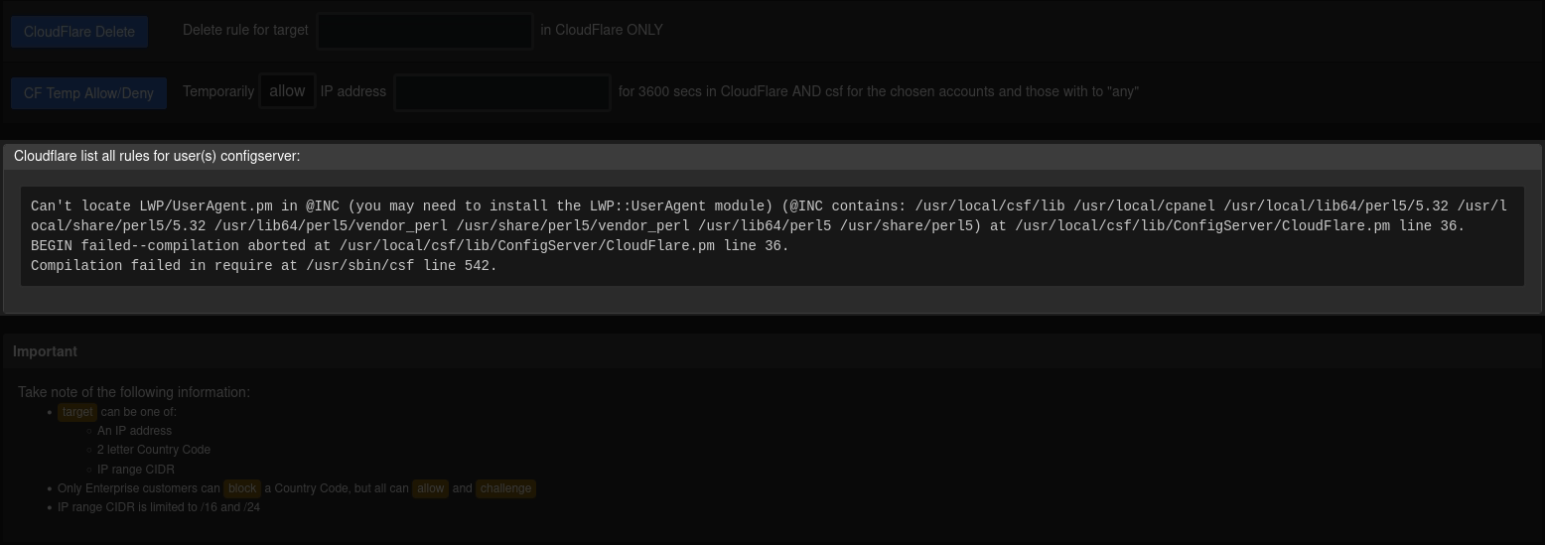Select the 2 letter Country Code item
Screen dimensions: 1545x545
[x=154, y=450]
